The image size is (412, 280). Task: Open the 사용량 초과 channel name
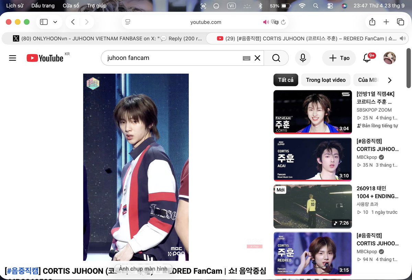[x=367, y=204]
